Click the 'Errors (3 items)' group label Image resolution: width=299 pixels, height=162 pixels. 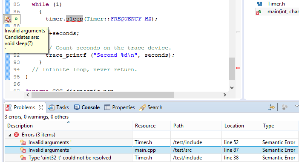pyautogui.click(x=38, y=135)
